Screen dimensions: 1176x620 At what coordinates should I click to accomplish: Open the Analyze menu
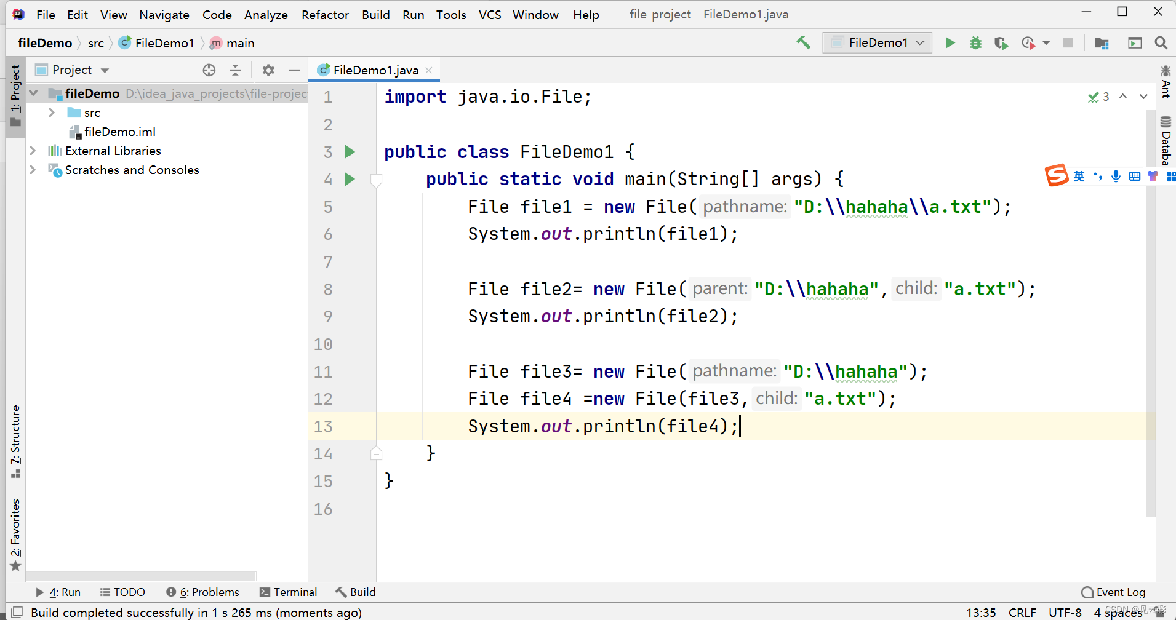(x=266, y=15)
